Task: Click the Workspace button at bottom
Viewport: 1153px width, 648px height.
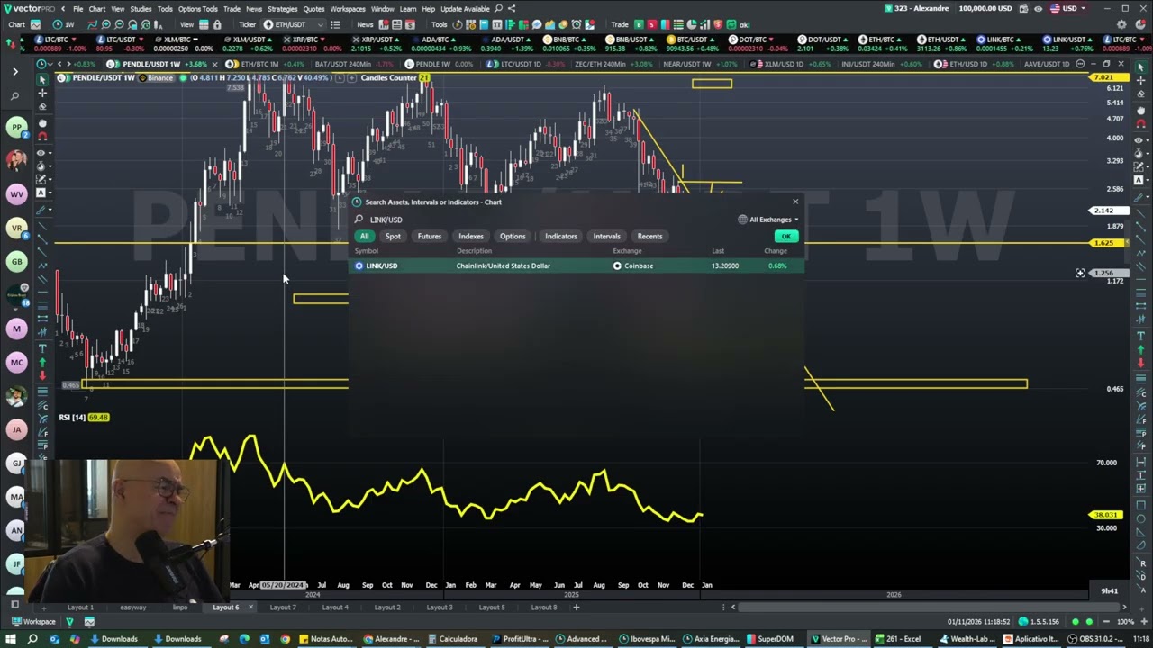Action: 33,622
